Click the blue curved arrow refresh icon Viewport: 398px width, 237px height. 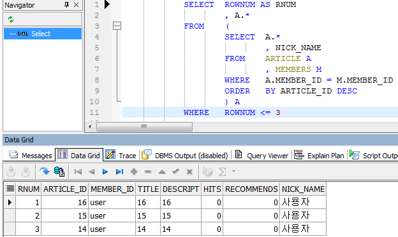click(45, 172)
